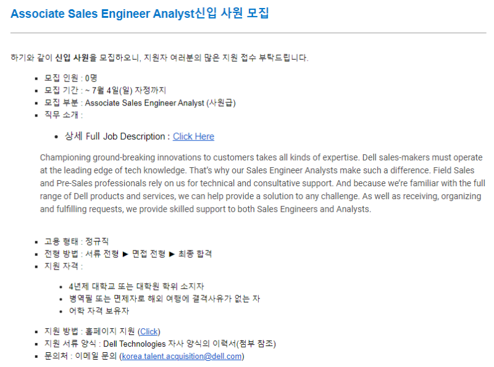Click the 모집 기간 7월 4일 deadline line
The image size is (494, 367).
(105, 91)
